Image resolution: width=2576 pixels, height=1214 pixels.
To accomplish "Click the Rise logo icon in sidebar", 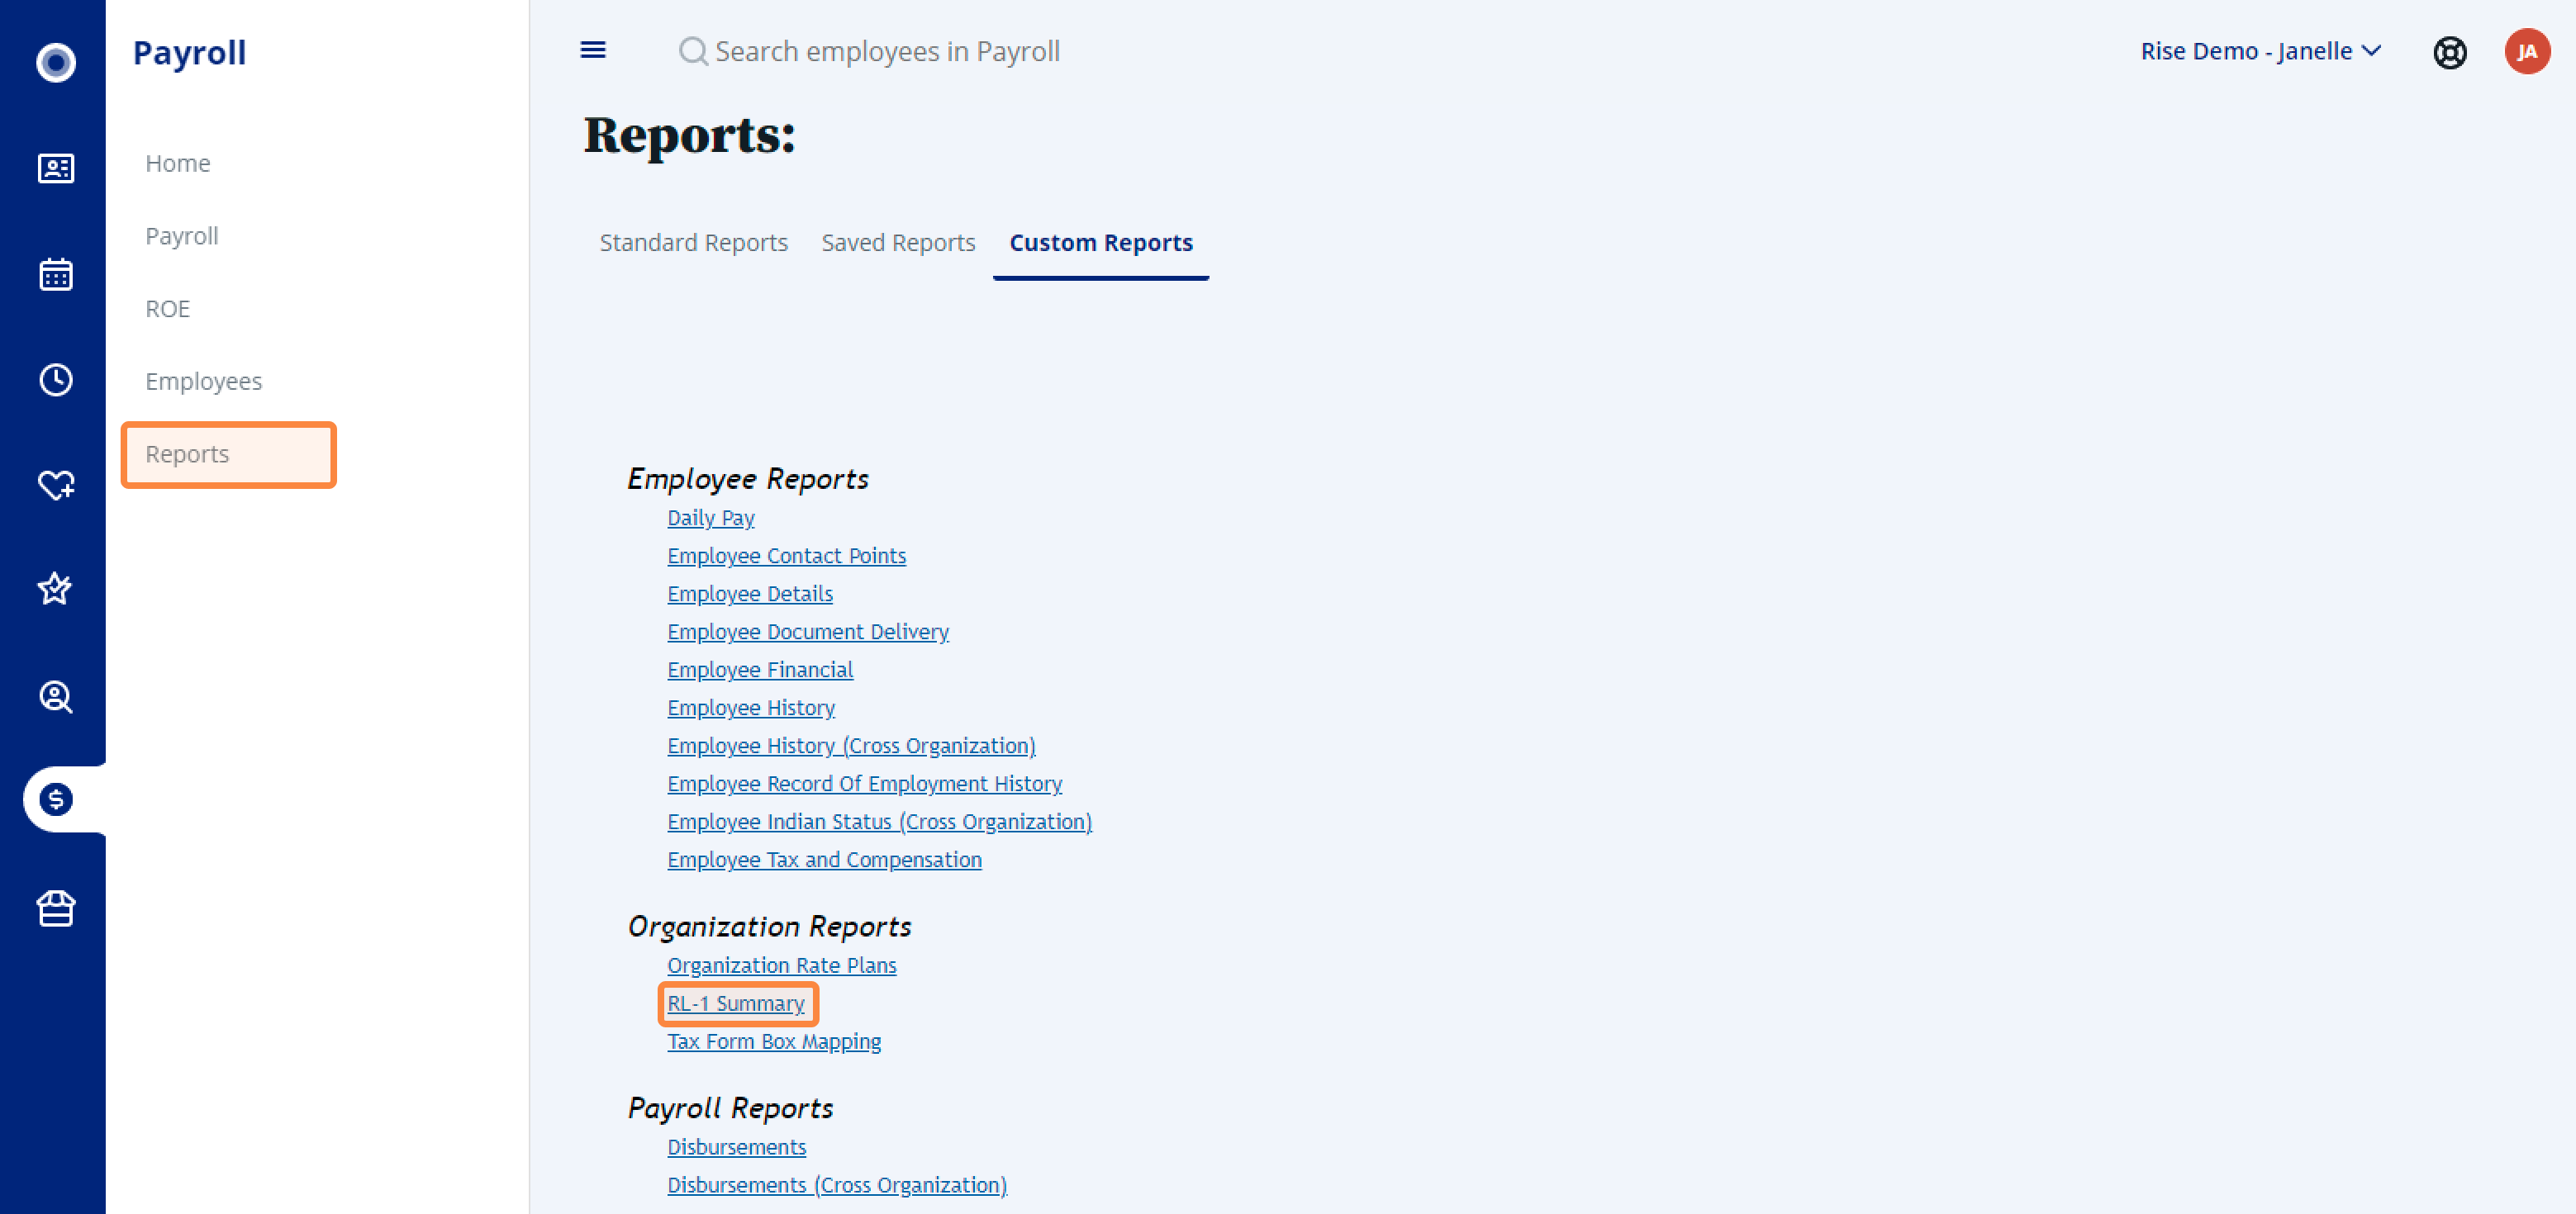I will [56, 62].
